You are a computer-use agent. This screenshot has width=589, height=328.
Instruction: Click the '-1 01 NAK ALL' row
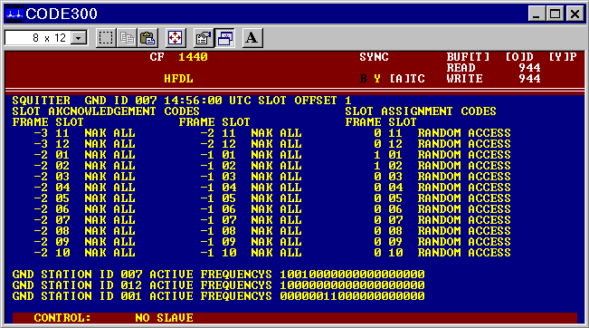coord(251,155)
